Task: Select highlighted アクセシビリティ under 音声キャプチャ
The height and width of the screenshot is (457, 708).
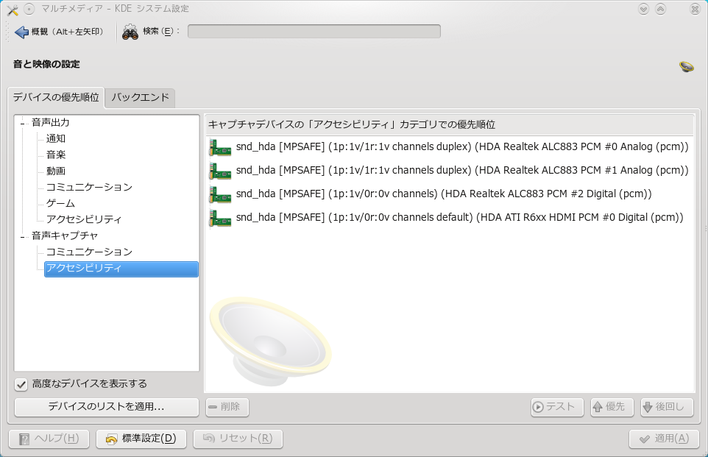Action: pos(121,269)
